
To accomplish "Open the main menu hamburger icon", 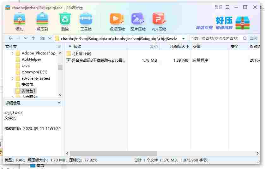I will point(227,7).
